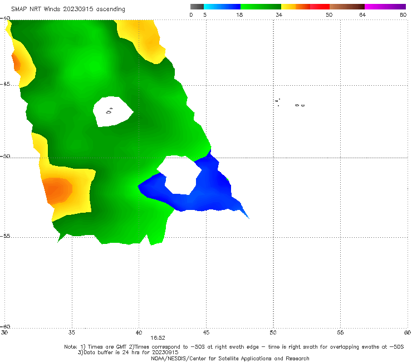Screen dimensions: 412x362
Task: Click the color bar tick label "5"
Action: [x=205, y=14]
